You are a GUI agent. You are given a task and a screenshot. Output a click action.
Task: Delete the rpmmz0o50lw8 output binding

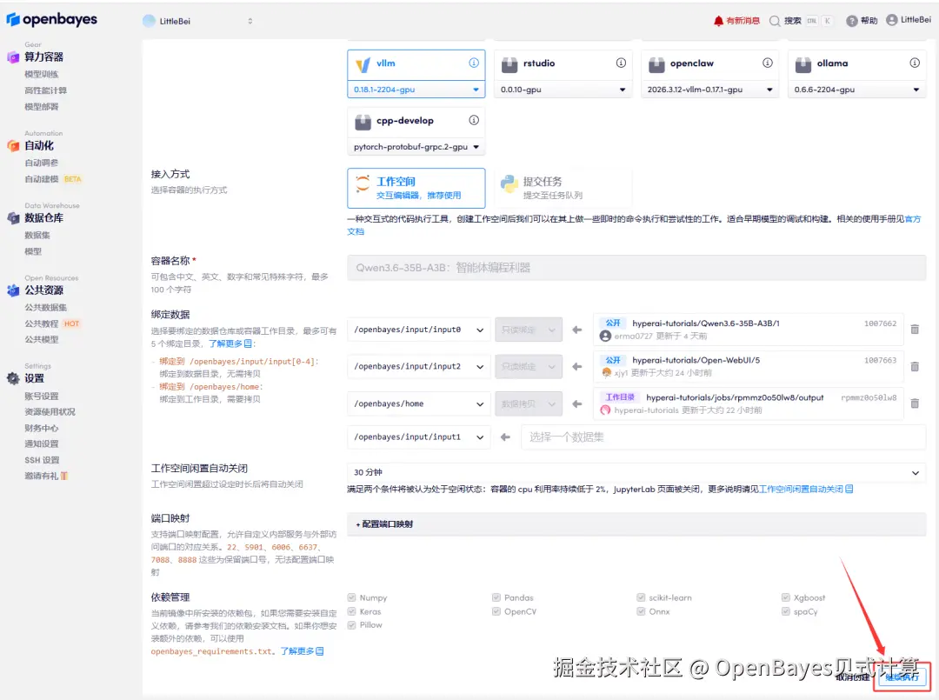pos(915,403)
